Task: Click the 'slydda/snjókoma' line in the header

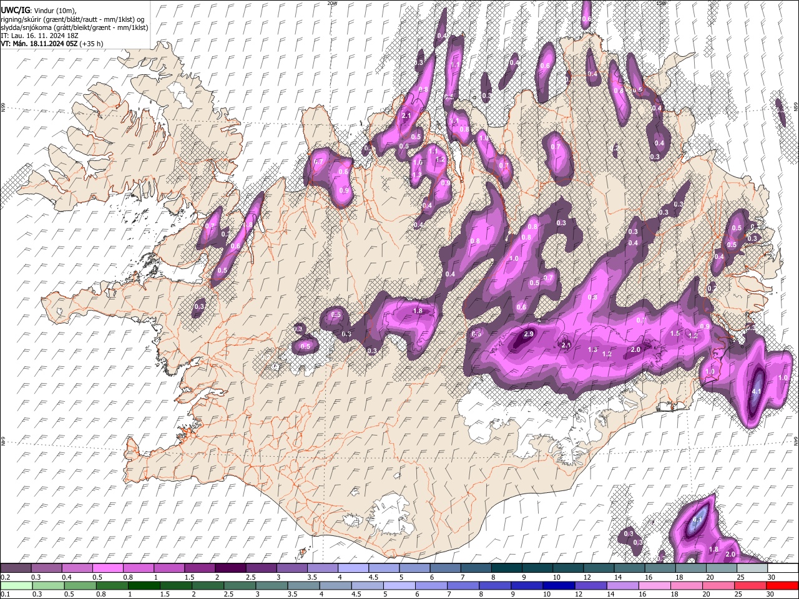Action: [74, 27]
